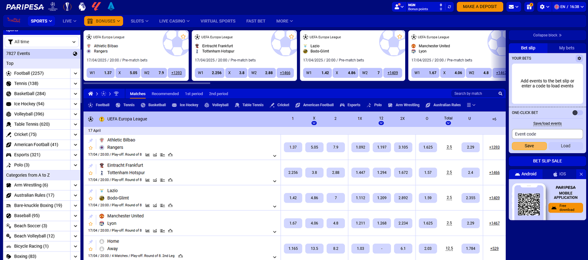Go to home via breadcrumb icon
This screenshot has width=588, height=260.
[x=91, y=94]
